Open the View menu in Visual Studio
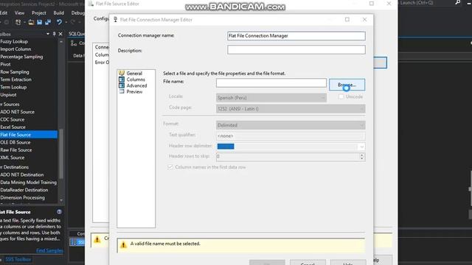Viewport: 472px width, 265px height. pyautogui.click(x=19, y=13)
